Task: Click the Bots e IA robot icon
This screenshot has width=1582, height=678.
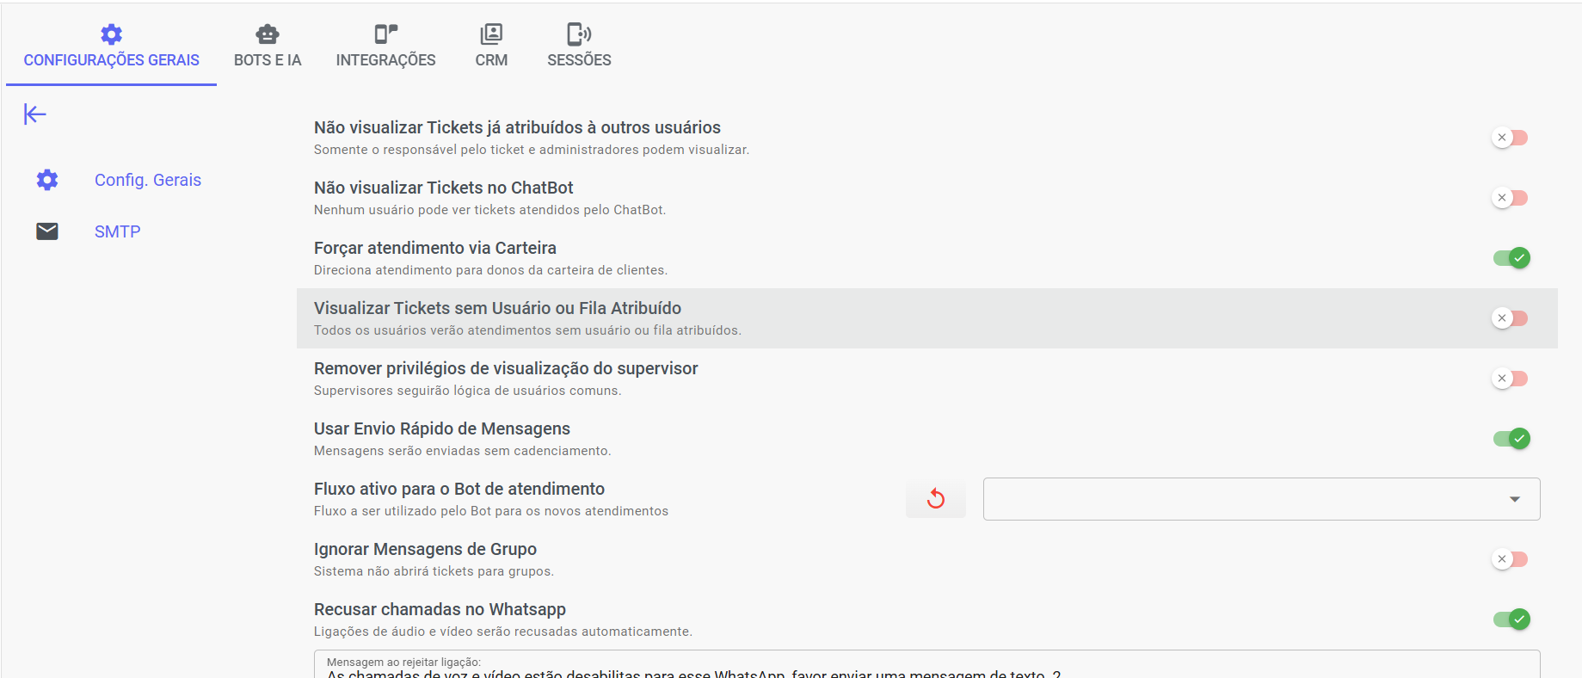Action: (x=268, y=34)
